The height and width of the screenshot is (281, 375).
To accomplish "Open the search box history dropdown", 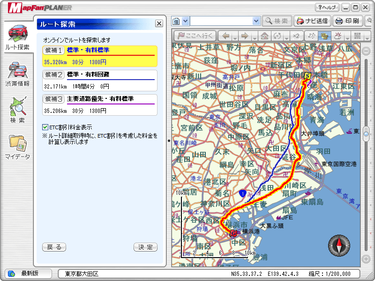I will click(256, 21).
